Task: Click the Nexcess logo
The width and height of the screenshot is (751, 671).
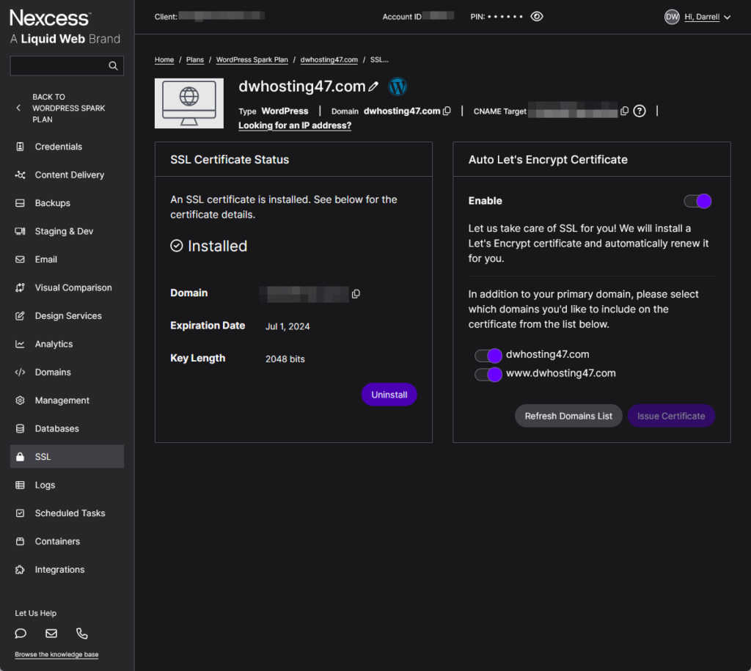Action: click(x=51, y=18)
